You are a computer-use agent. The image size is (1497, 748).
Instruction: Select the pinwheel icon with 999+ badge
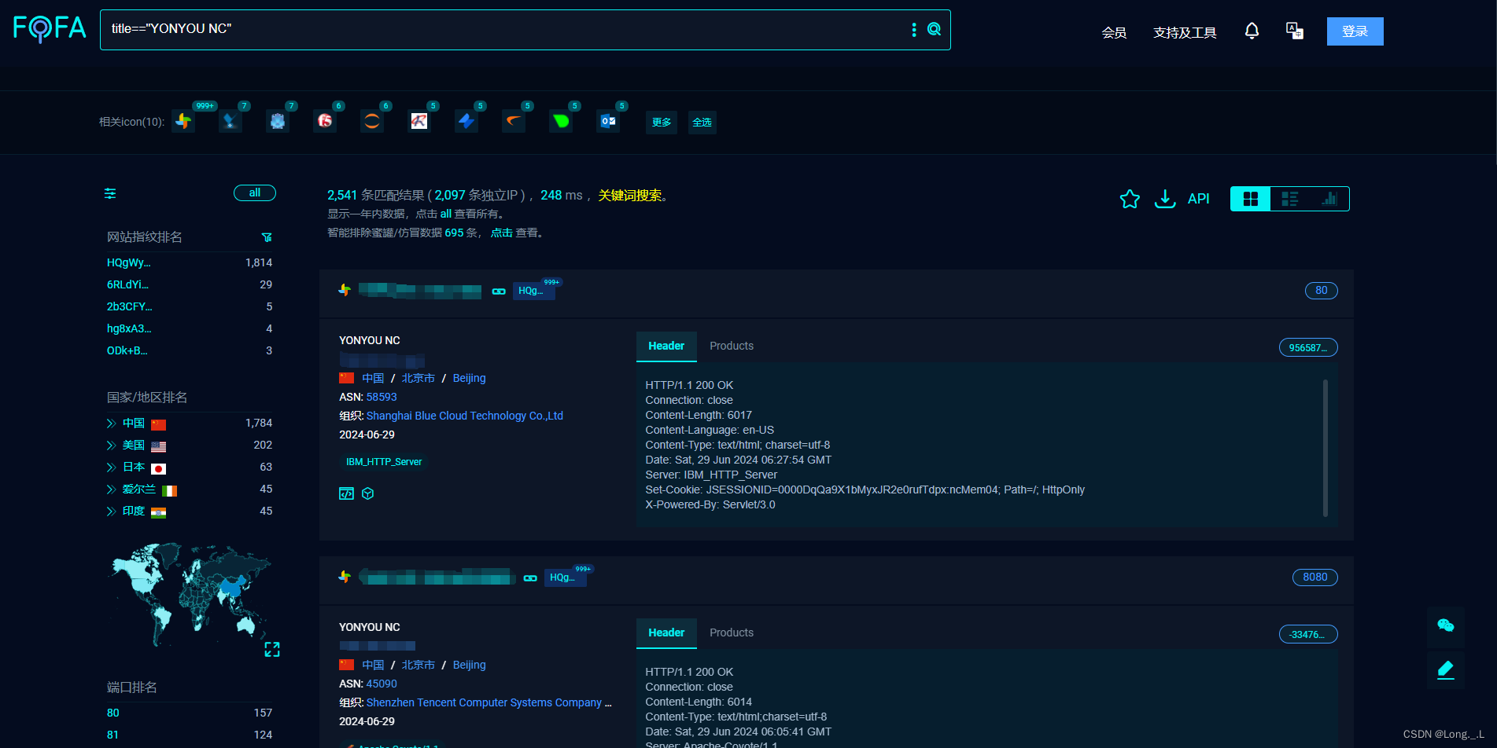tap(183, 121)
